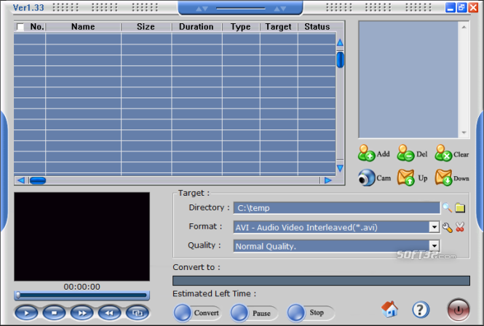
Task: Click the file list scroll right arrow
Action: click(x=328, y=180)
